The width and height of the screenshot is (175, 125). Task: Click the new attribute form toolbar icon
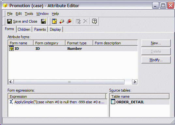[x=54, y=21]
